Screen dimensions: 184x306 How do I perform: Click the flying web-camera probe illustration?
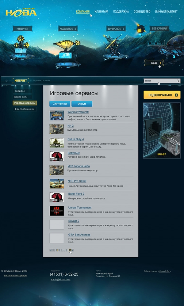140,29
